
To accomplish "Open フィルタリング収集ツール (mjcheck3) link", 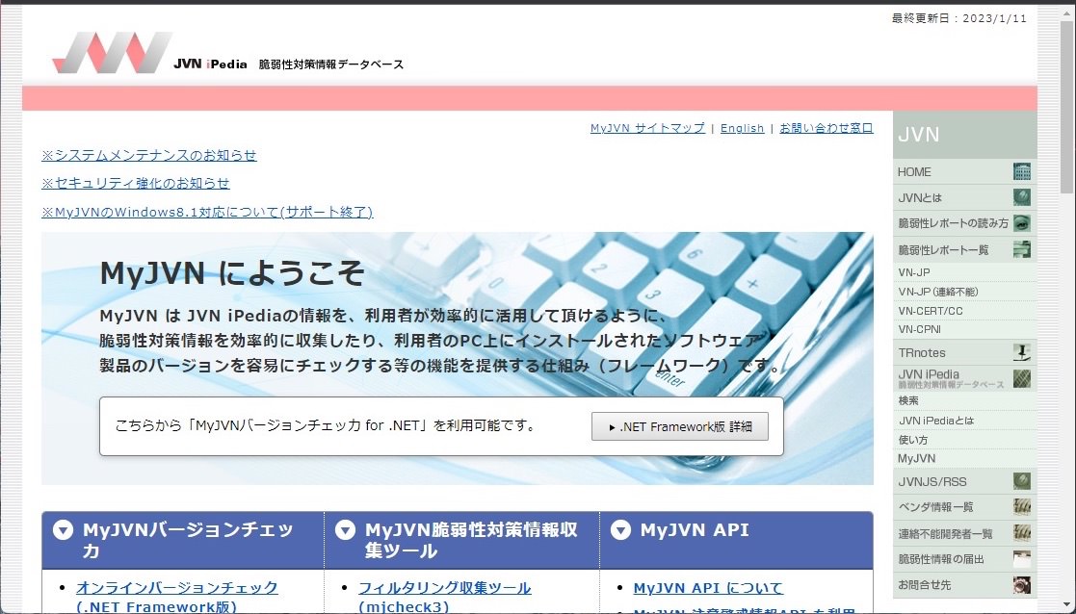I will point(445,597).
